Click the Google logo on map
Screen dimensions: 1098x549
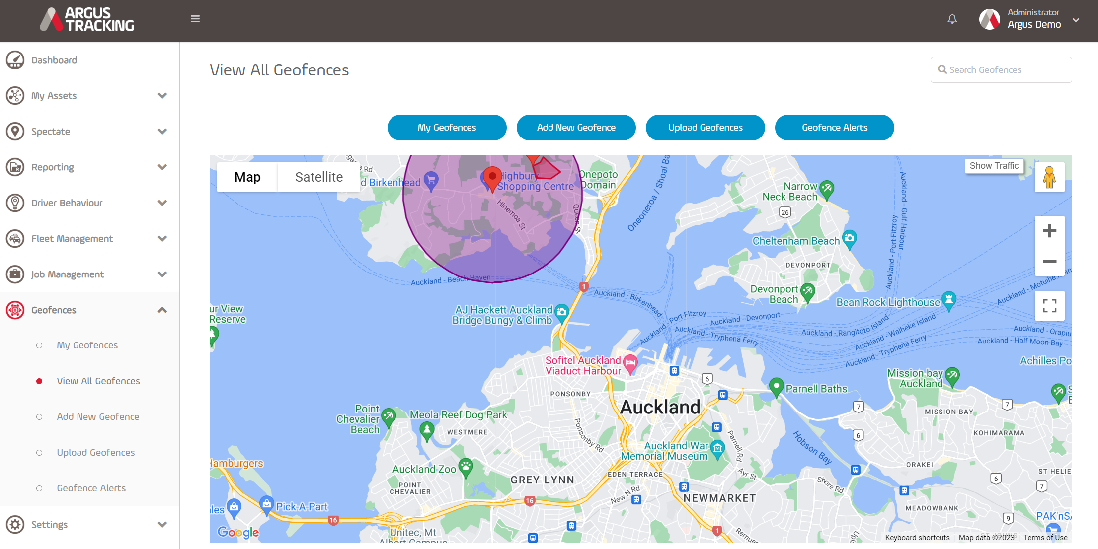coord(238,532)
